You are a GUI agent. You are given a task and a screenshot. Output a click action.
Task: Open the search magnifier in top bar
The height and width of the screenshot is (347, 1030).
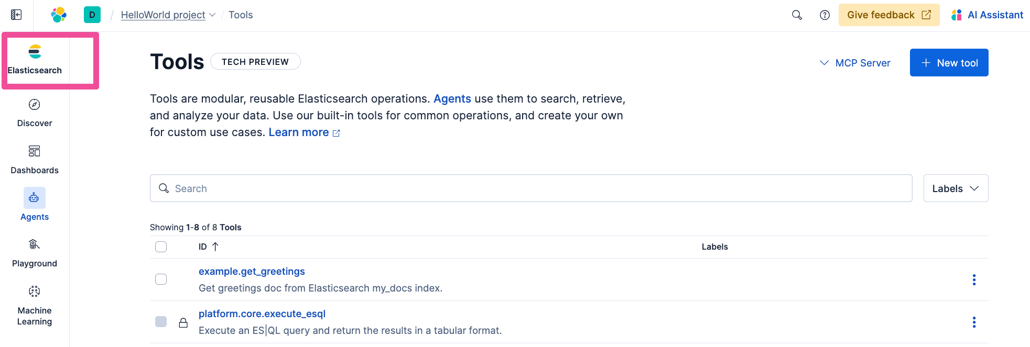(x=797, y=15)
